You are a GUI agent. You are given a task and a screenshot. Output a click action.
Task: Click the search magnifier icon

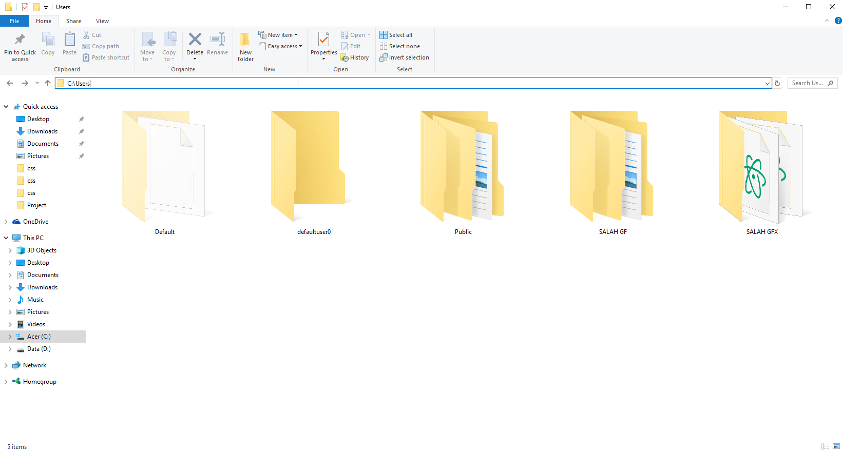(831, 83)
